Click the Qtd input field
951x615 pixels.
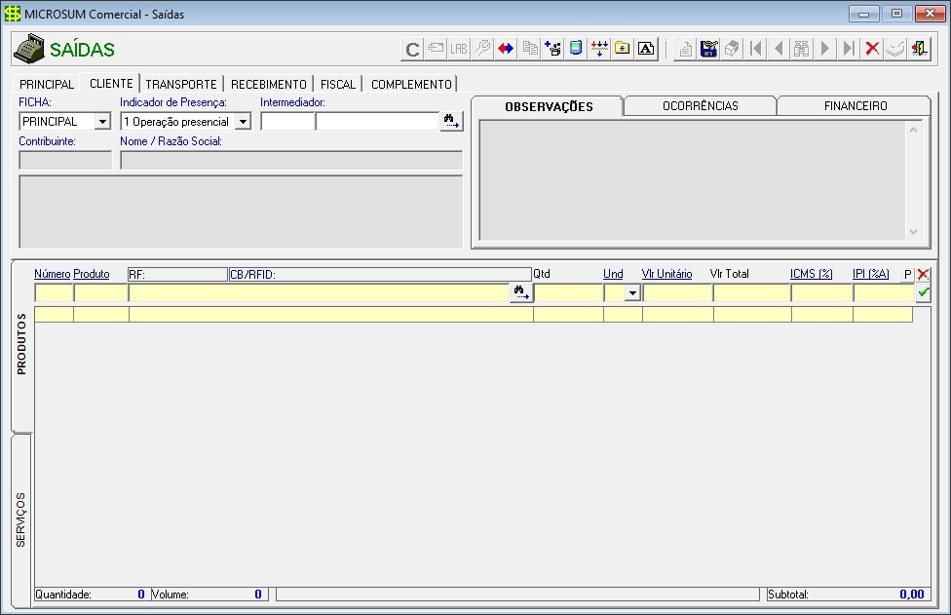tap(568, 292)
